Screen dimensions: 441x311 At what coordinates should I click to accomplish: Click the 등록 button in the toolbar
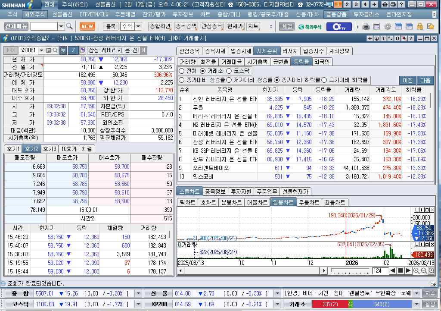(x=111, y=26)
